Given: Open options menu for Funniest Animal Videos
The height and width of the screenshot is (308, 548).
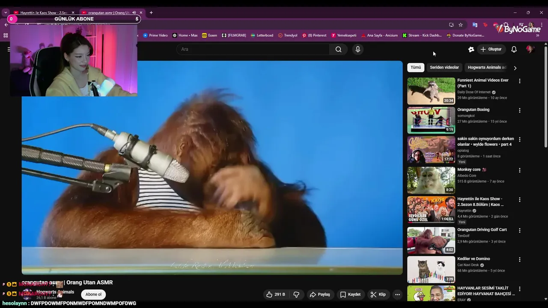Looking at the screenshot, I should (x=520, y=81).
